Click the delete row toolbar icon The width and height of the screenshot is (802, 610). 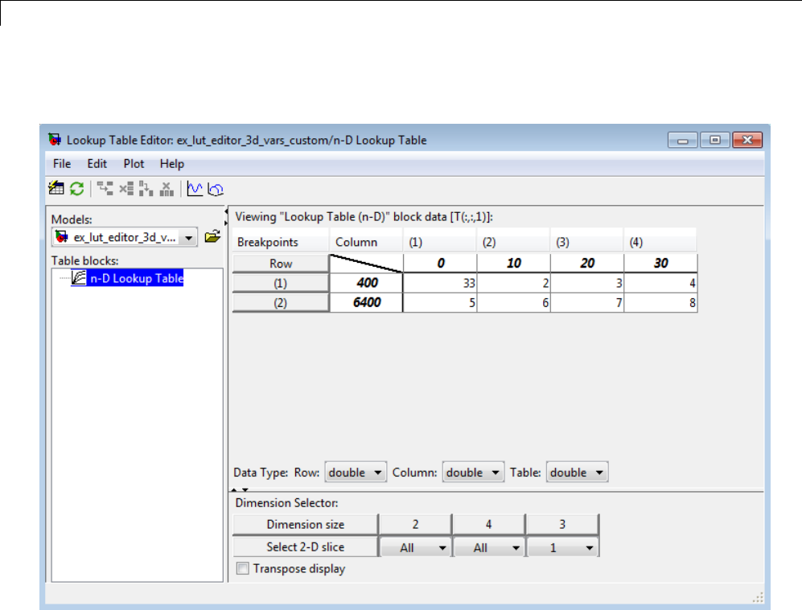coord(126,189)
